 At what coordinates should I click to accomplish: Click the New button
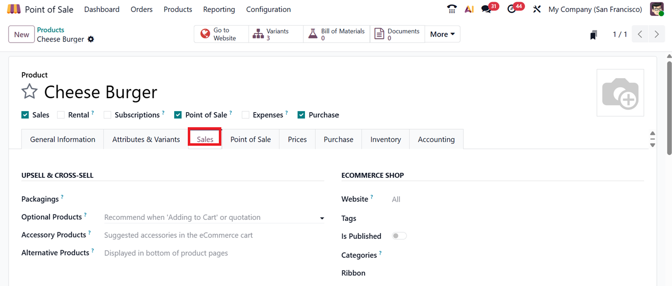point(22,34)
